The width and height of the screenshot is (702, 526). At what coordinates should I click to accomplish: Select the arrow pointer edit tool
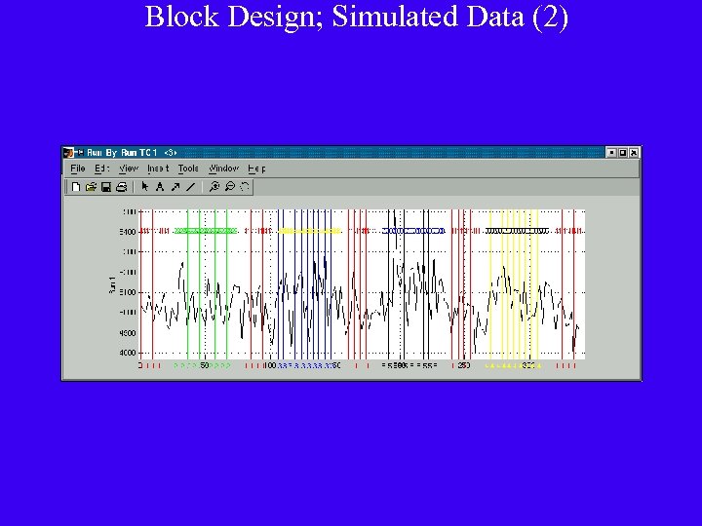tap(144, 187)
